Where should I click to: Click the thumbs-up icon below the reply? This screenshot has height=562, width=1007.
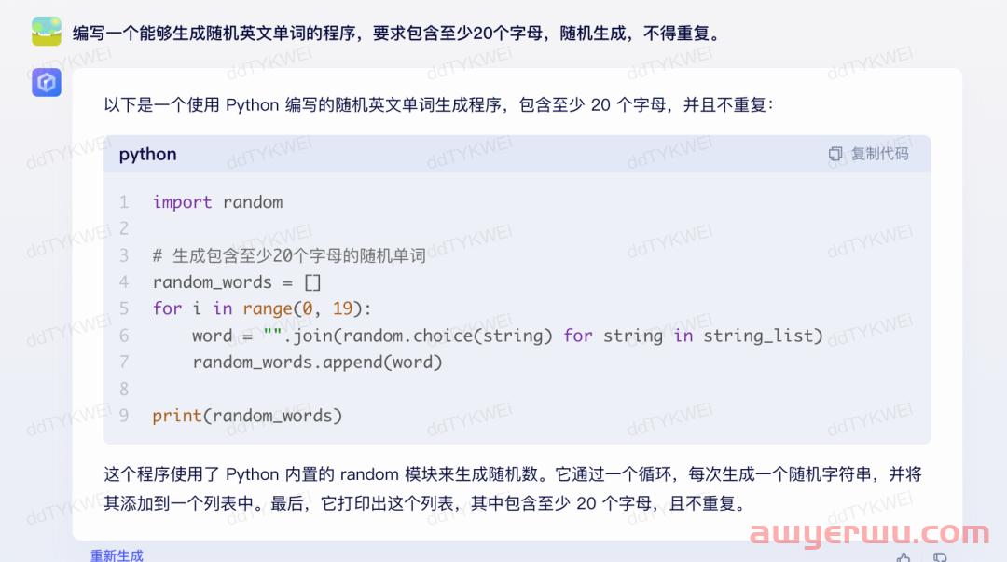point(904,557)
